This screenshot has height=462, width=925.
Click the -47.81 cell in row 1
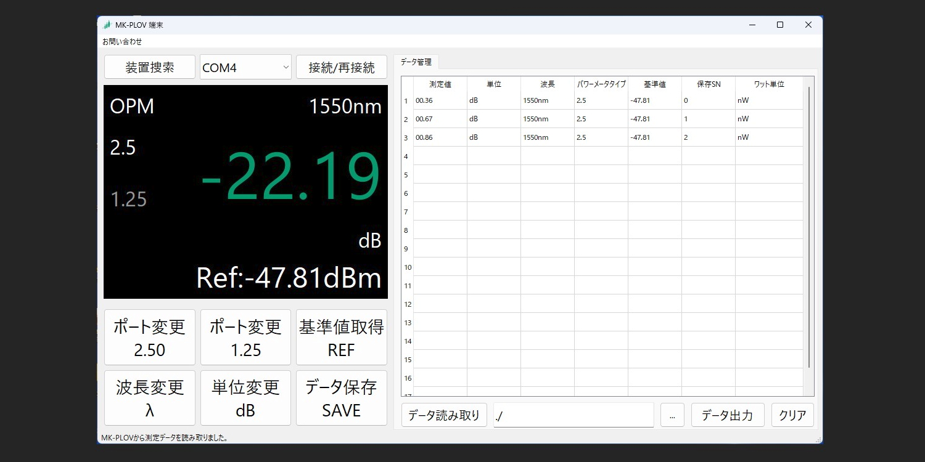(x=655, y=100)
